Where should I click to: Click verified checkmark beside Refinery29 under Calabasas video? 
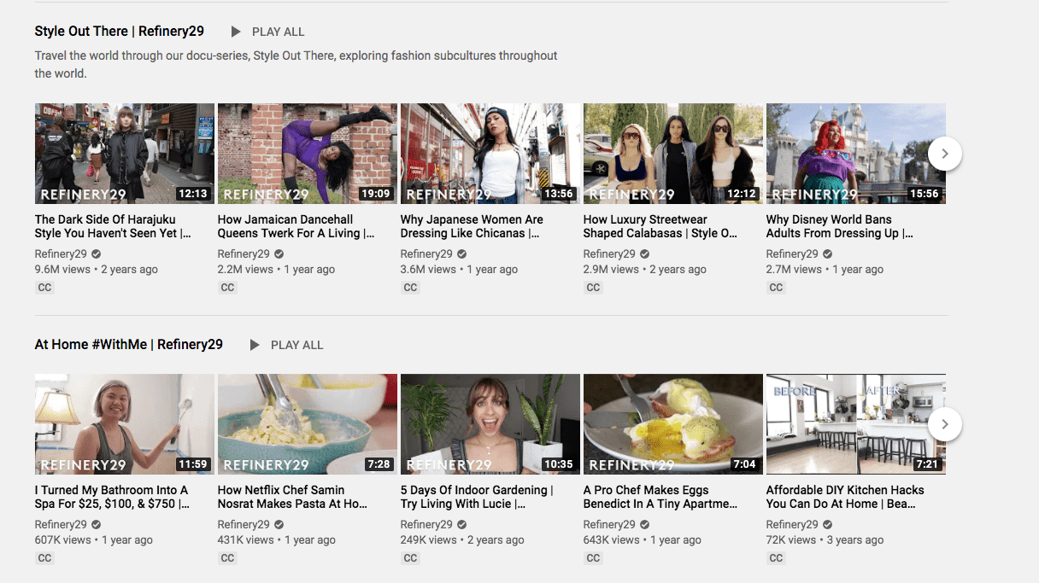645,254
